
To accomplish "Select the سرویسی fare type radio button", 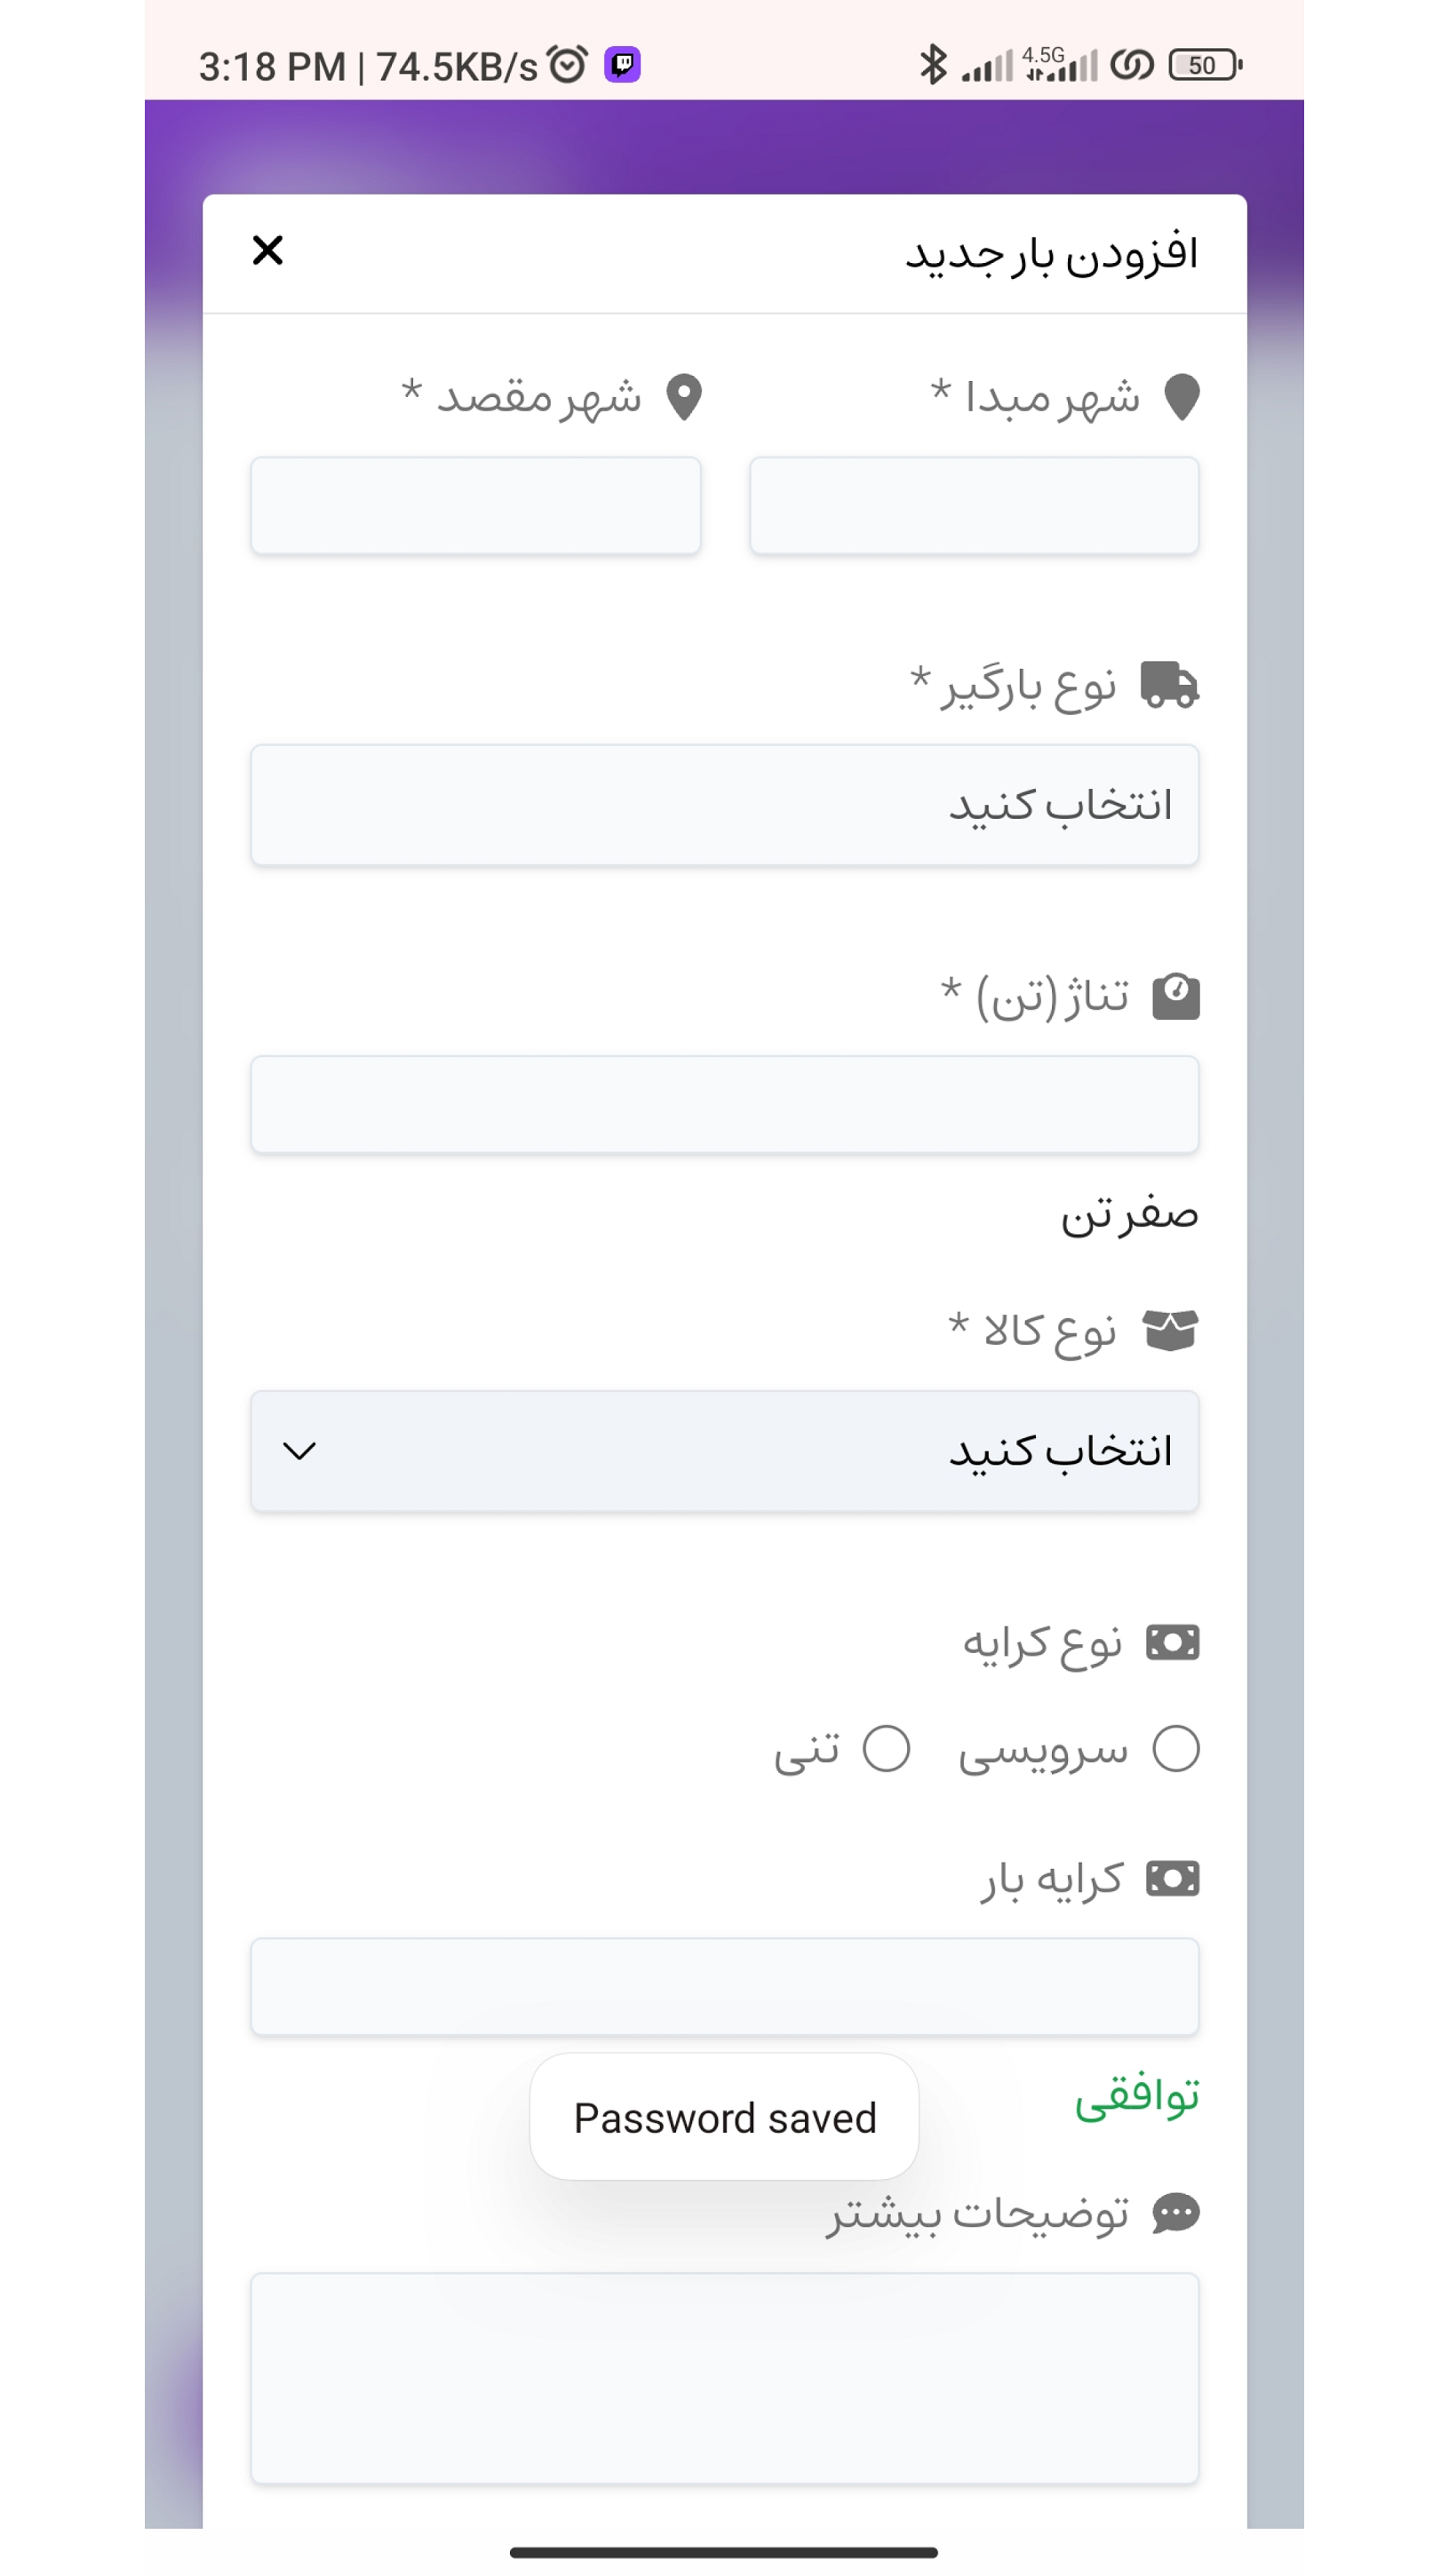I will pos(1176,1749).
